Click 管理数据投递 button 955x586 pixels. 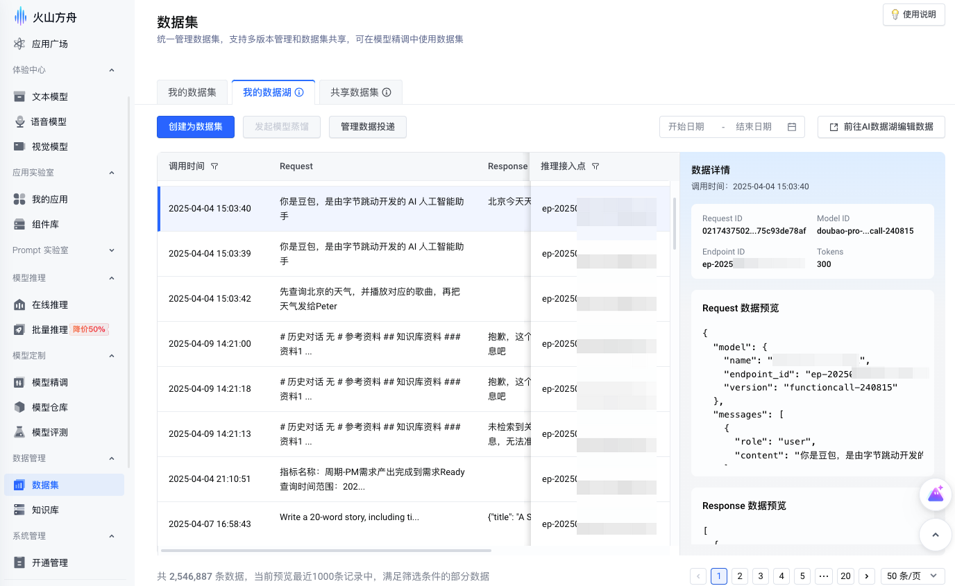367,127
